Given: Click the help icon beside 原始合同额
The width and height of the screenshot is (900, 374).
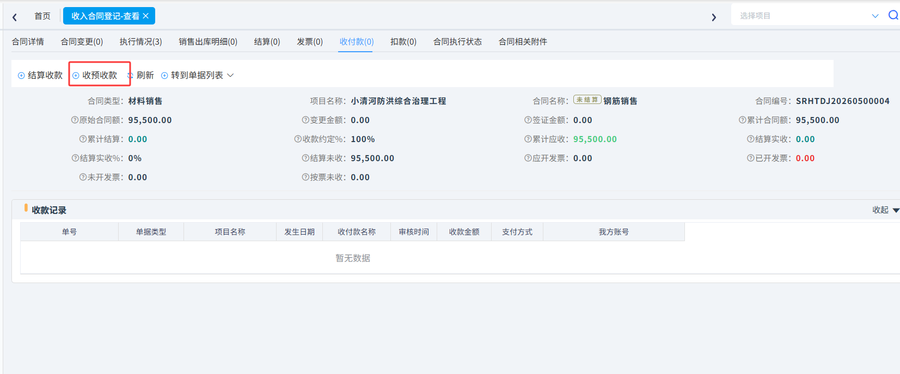Looking at the screenshot, I should click(x=75, y=120).
